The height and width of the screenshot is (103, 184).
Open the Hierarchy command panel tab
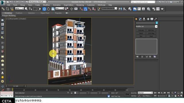144,19
